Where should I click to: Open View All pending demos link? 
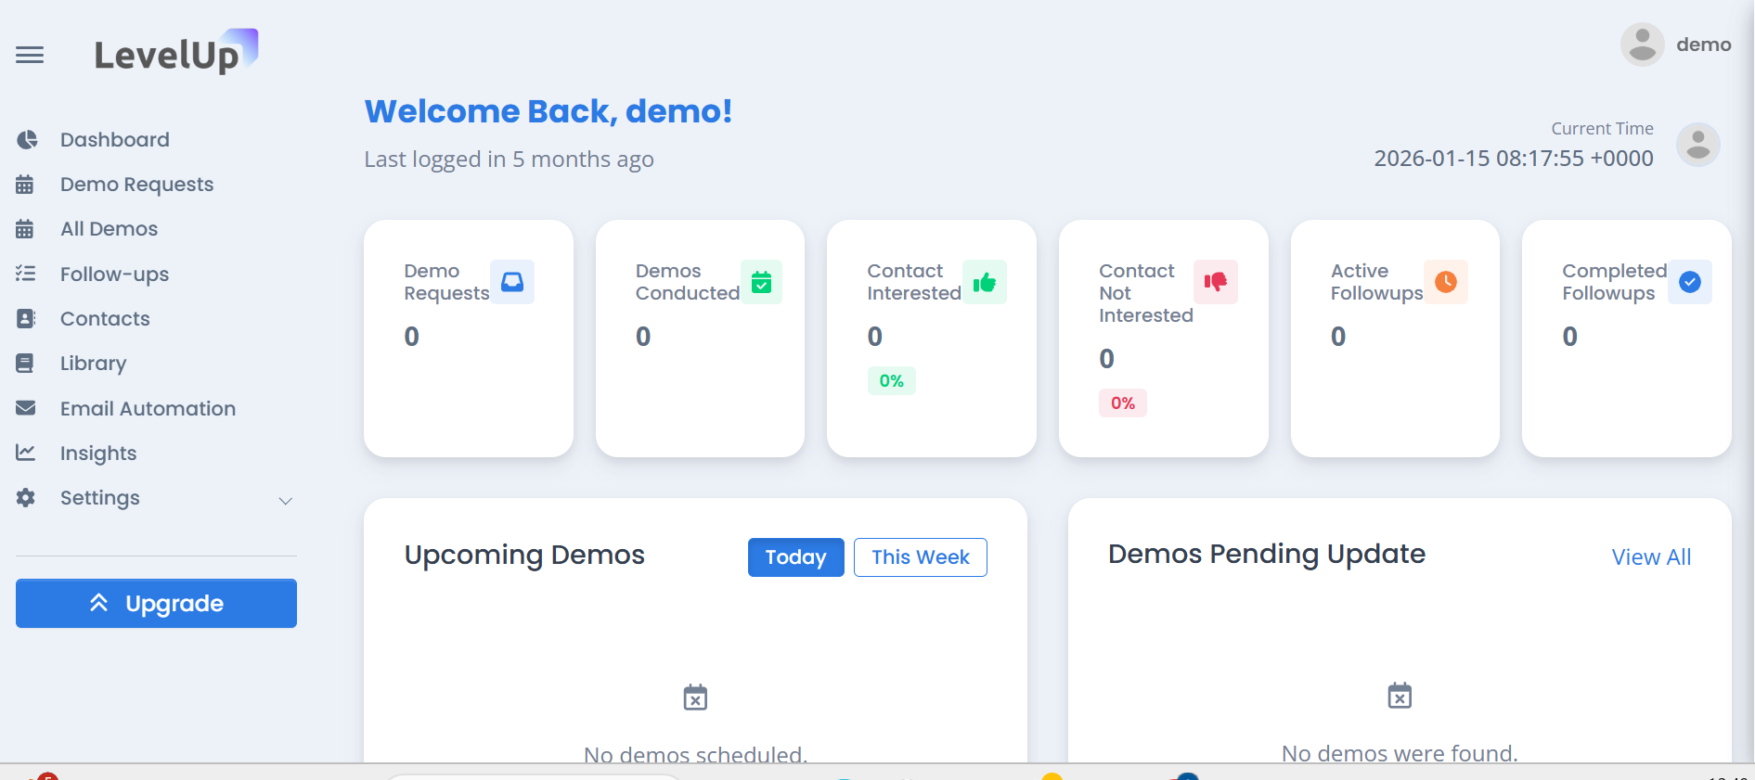[1651, 557]
